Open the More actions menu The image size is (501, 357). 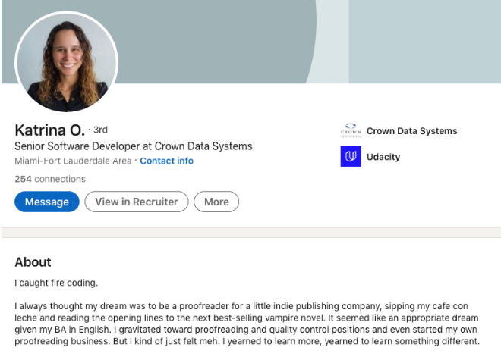tap(216, 202)
